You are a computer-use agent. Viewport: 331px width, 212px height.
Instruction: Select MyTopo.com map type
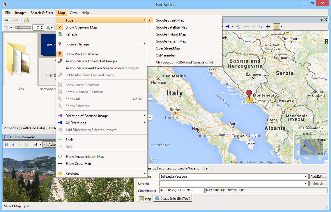coord(184,62)
